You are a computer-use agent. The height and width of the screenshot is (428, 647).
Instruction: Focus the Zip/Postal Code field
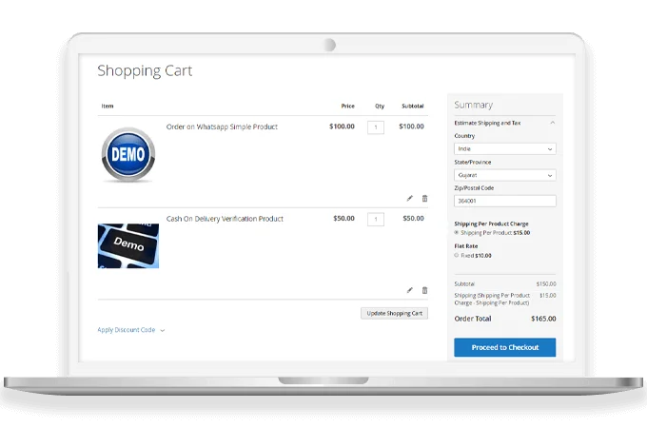tap(504, 201)
